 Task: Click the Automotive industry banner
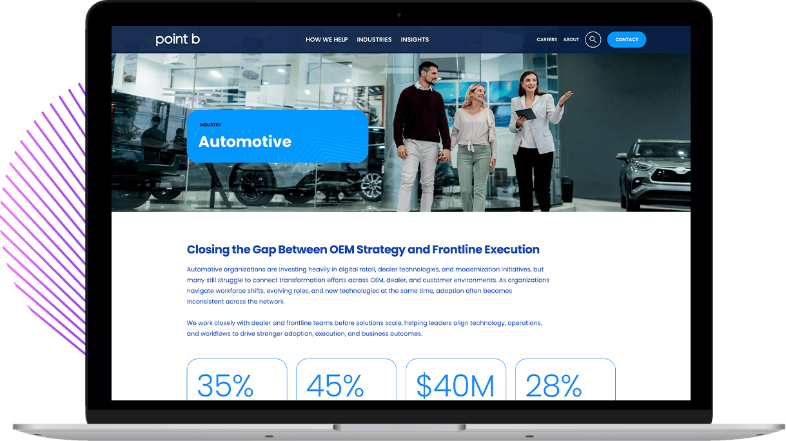[277, 136]
